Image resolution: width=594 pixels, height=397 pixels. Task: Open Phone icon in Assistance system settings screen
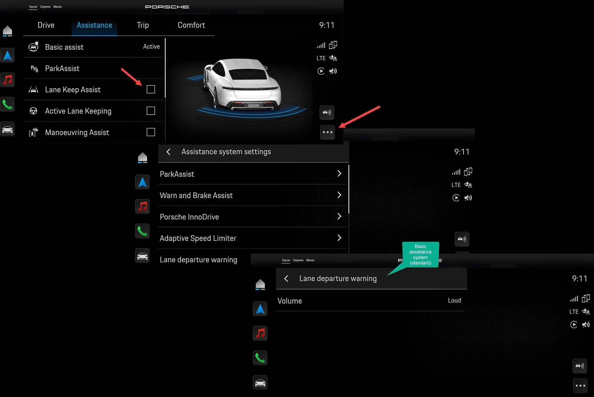coord(143,231)
